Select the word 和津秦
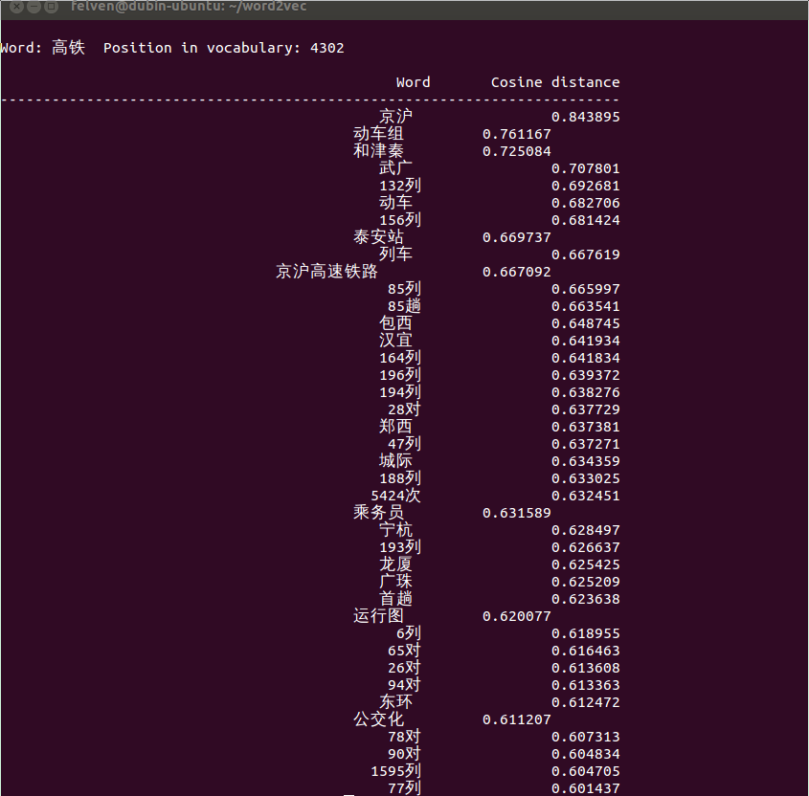 click(x=378, y=151)
